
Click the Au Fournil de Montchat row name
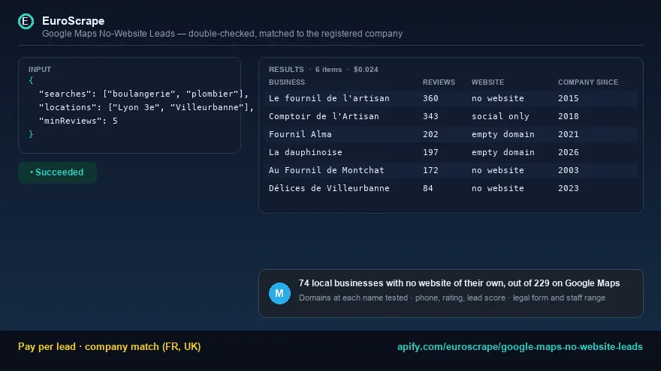pyautogui.click(x=327, y=170)
